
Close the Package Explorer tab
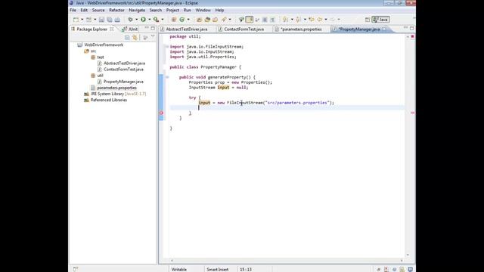click(x=112, y=29)
